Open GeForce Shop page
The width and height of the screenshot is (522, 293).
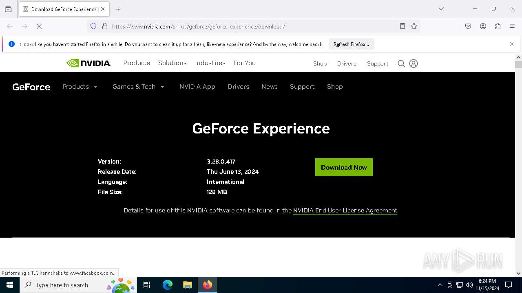(x=335, y=87)
